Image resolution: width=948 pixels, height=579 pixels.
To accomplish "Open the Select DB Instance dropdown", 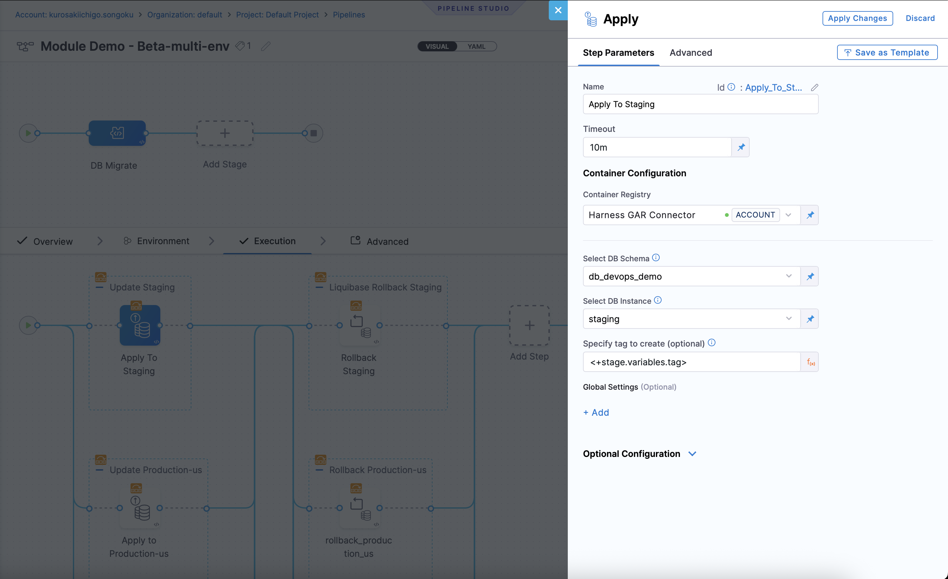I will click(789, 319).
